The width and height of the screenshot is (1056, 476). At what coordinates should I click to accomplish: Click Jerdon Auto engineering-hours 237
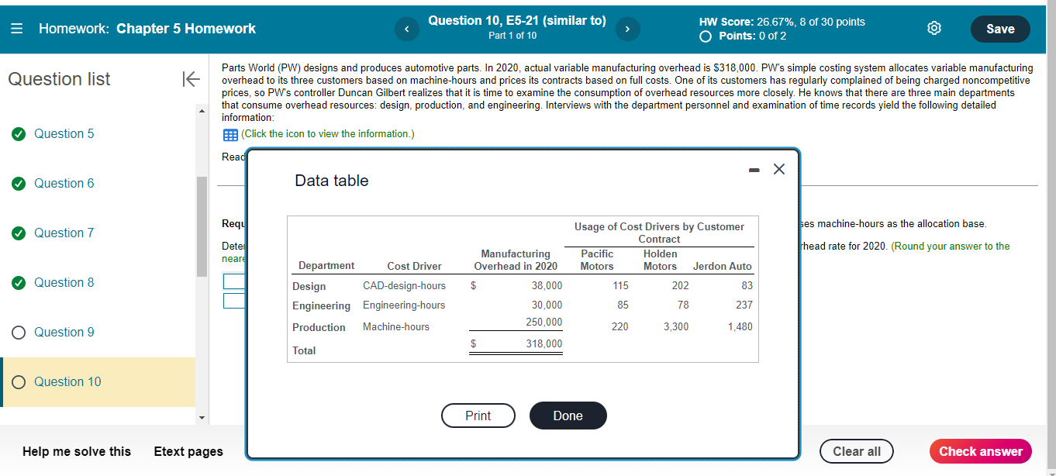click(x=744, y=305)
